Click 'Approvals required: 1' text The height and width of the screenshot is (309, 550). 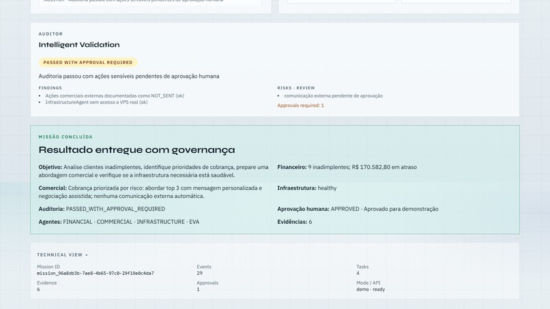tap(301, 105)
